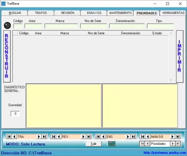Open the TRAFOS tab
Viewport: 187px width, 156px height.
coord(41,13)
